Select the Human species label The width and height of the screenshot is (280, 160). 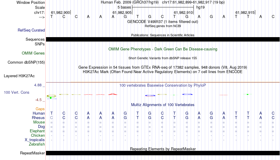click(39, 113)
